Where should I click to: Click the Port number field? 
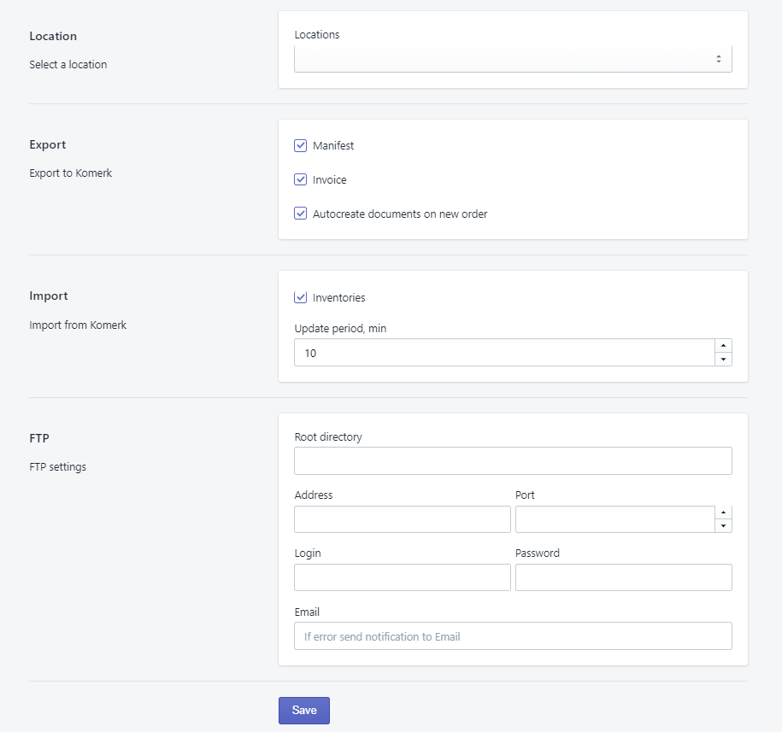point(614,519)
